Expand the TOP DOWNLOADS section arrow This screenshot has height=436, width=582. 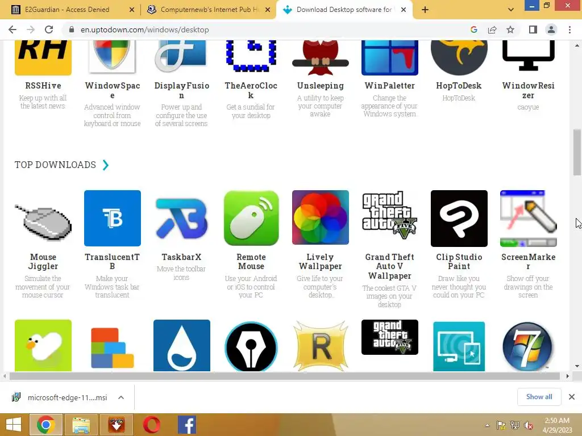point(106,165)
